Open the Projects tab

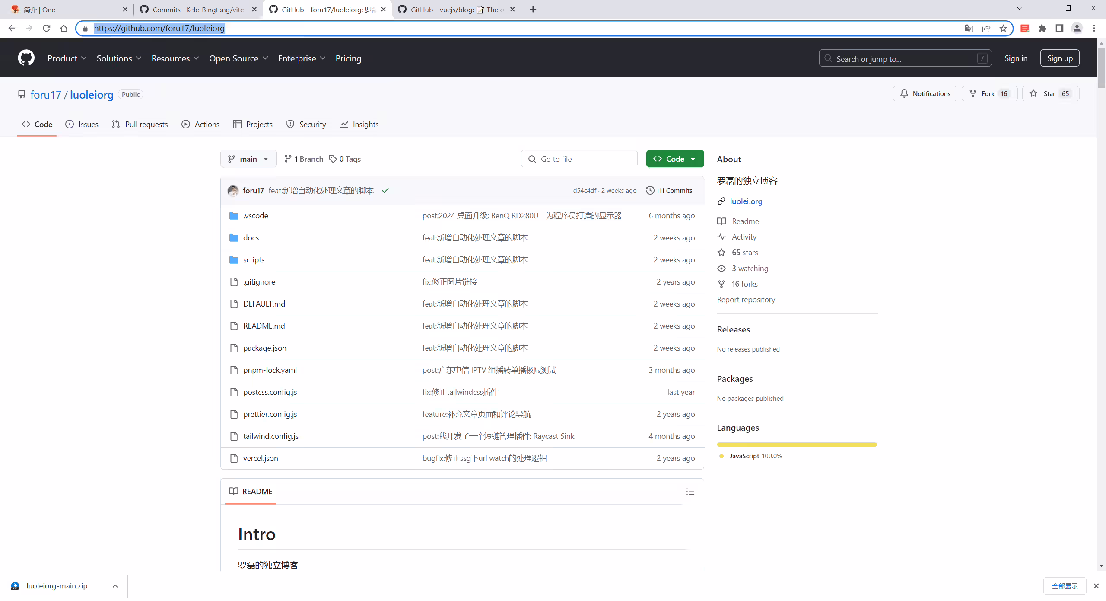coord(253,124)
